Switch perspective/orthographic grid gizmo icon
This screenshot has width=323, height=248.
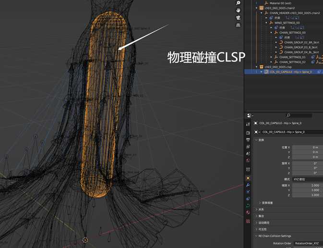(x=238, y=25)
